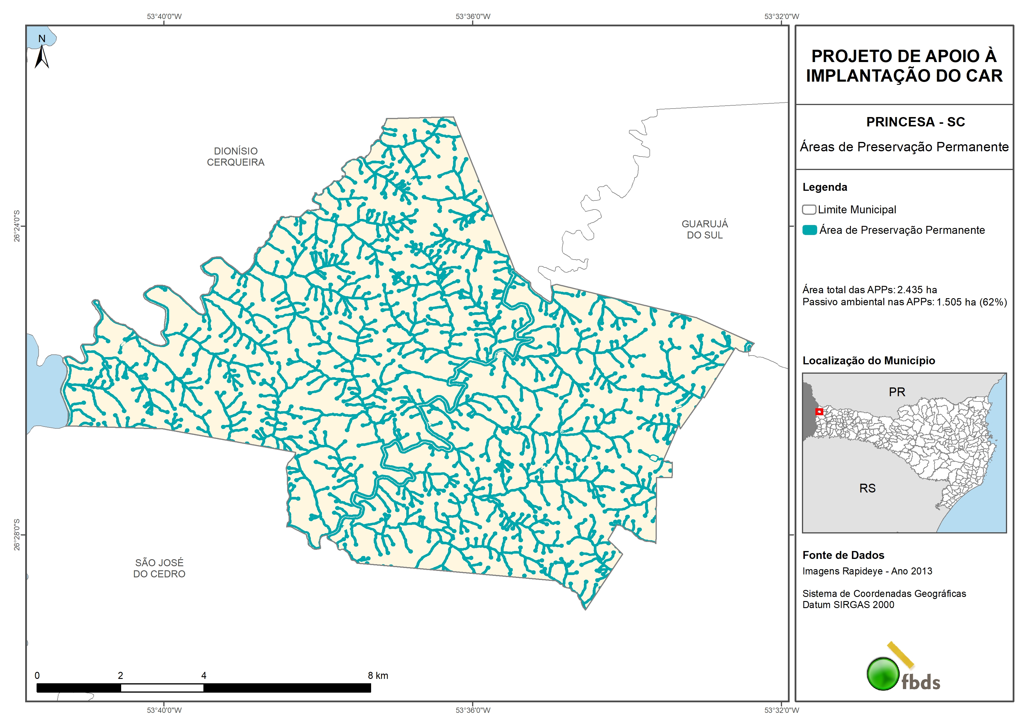Click the 26°24'0"S latitude label
Image resolution: width=1027 pixels, height=726 pixels.
[x=17, y=226]
